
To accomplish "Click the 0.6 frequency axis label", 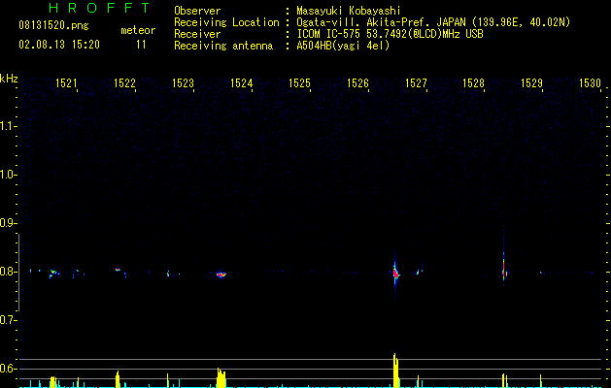I will [x=8, y=369].
